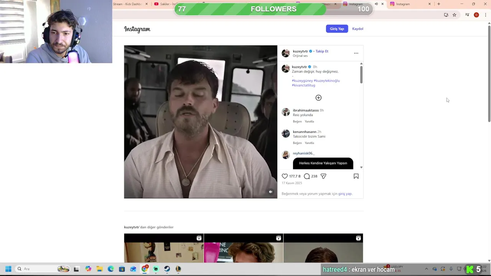Click kuzeytvtr username in post header
This screenshot has height=276, width=491.
pyautogui.click(x=300, y=51)
